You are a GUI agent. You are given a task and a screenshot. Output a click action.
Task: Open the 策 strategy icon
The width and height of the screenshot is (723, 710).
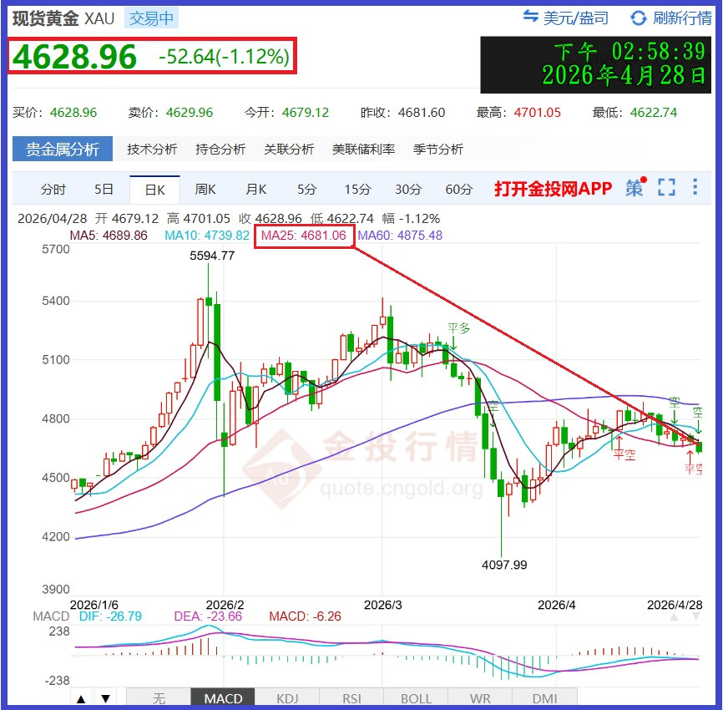[x=635, y=187]
